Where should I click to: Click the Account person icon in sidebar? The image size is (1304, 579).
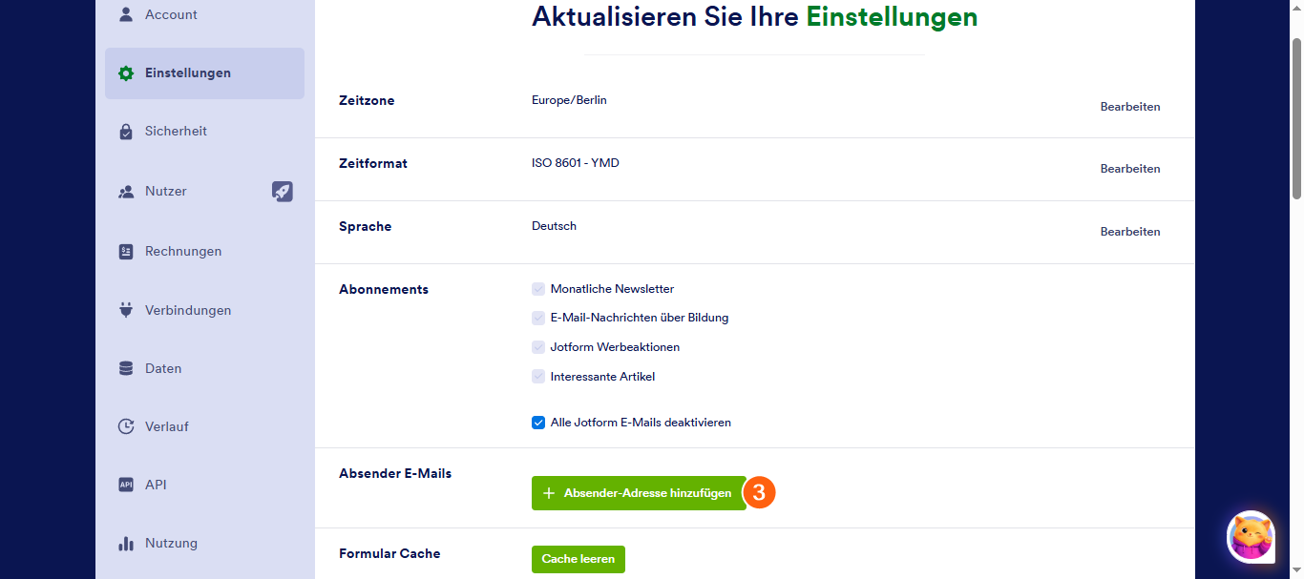[x=126, y=14]
